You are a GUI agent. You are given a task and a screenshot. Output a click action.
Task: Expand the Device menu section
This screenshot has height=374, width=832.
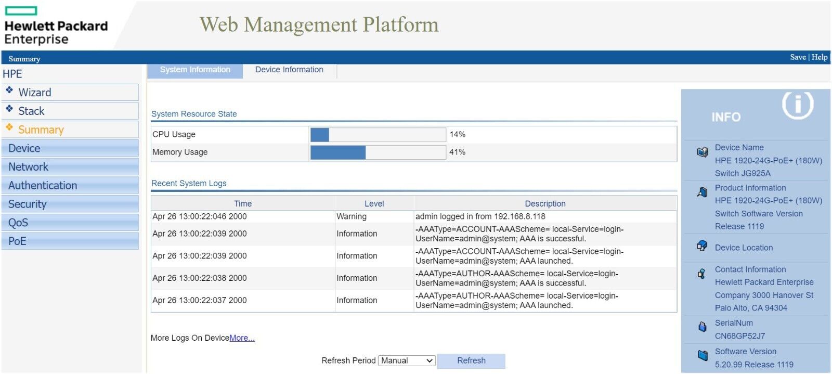(x=70, y=148)
